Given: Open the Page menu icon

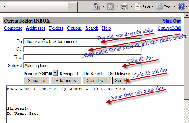Looking at the screenshot, I should [x=138, y=7].
